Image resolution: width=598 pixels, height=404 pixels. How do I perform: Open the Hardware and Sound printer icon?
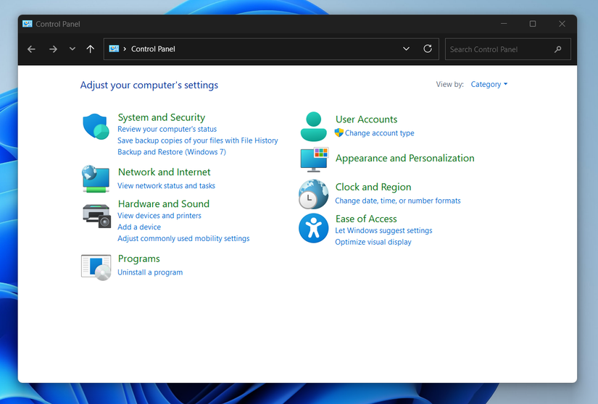(x=96, y=216)
